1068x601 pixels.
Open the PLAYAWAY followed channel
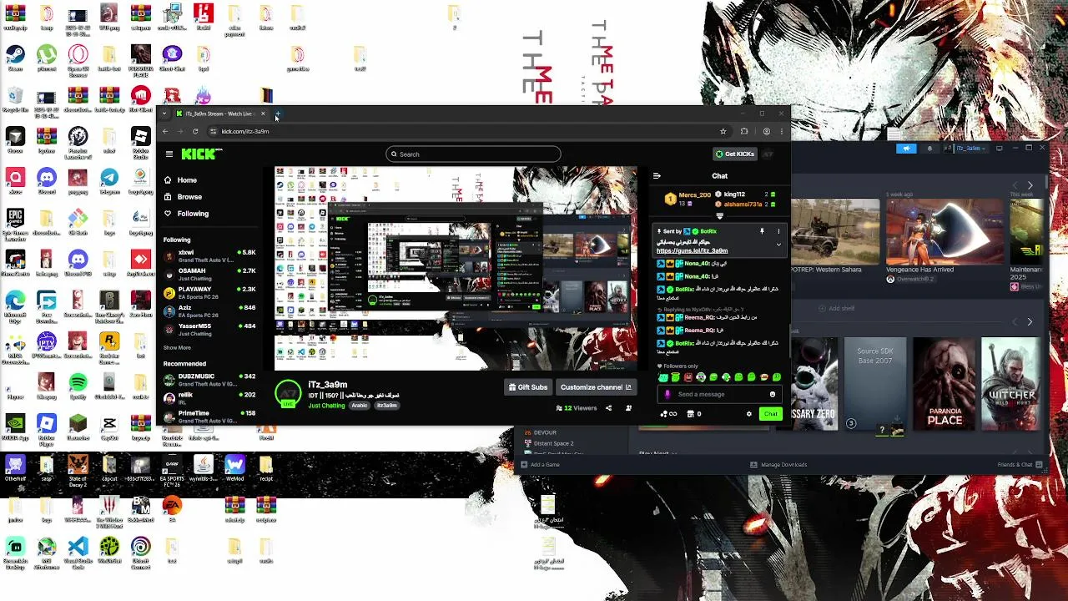209,293
